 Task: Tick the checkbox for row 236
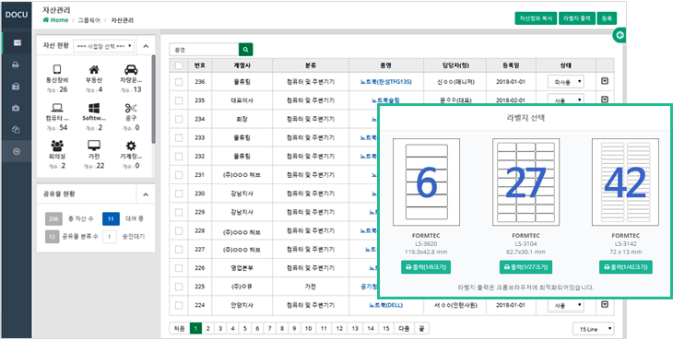(179, 81)
